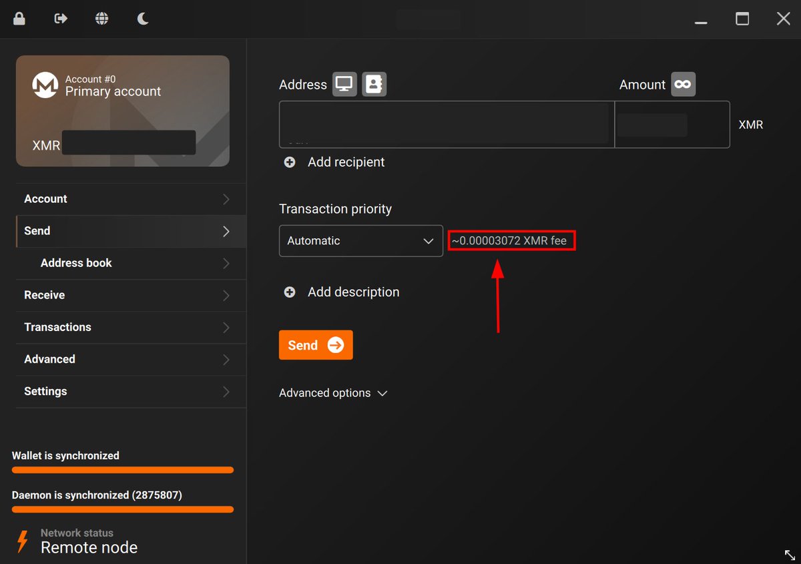Screen dimensions: 801x564
Task: Click chevron arrow on Settings row
Action: [x=226, y=392]
